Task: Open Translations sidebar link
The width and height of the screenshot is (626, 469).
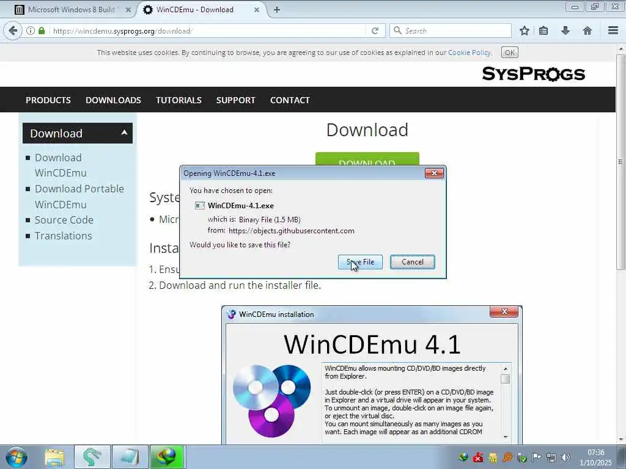Action: point(63,236)
